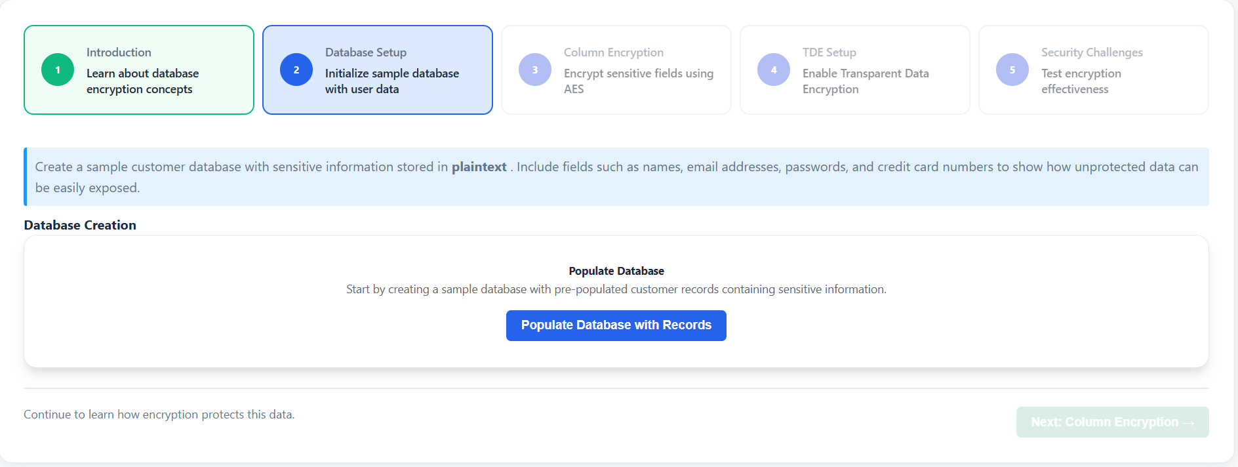Click "Learn about database encryption concepts" description
Screen dimensions: 1238x467
[142, 81]
